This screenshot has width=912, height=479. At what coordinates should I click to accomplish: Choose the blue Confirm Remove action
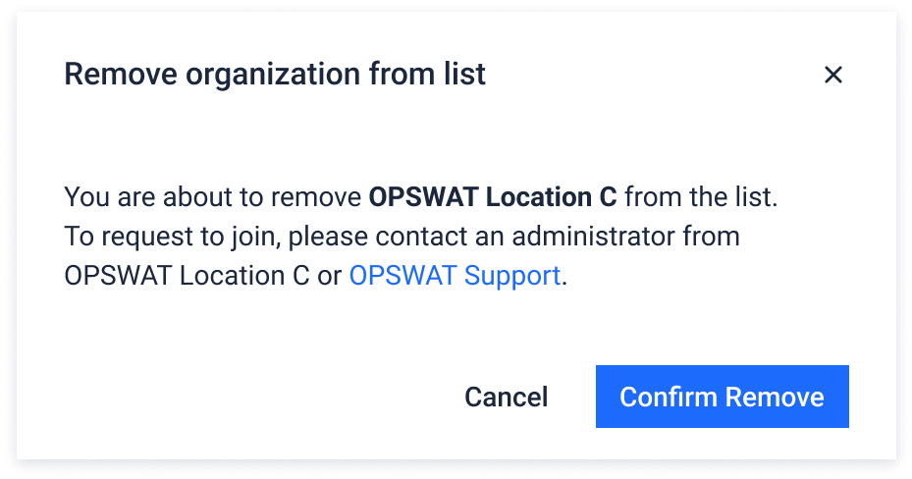tap(722, 397)
